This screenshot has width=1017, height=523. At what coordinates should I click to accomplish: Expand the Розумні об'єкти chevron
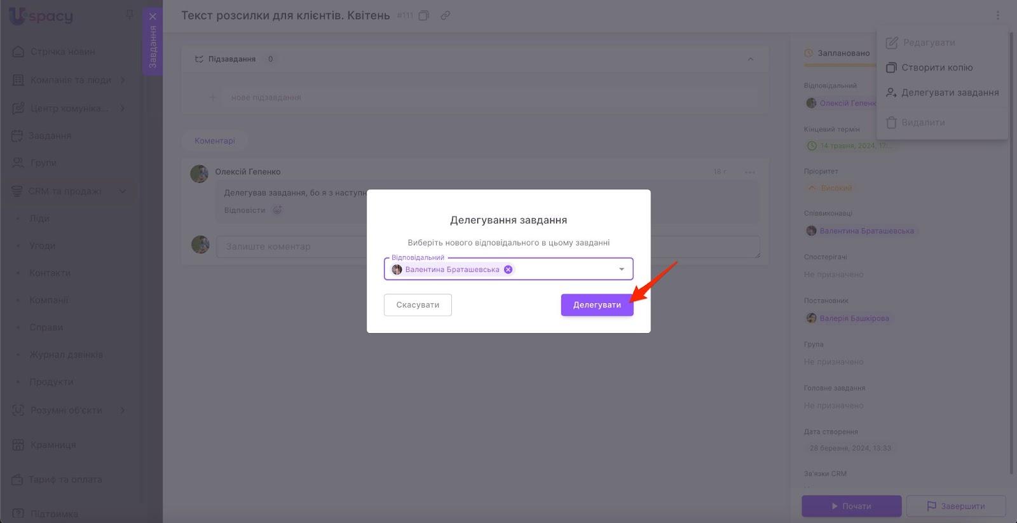click(x=123, y=411)
